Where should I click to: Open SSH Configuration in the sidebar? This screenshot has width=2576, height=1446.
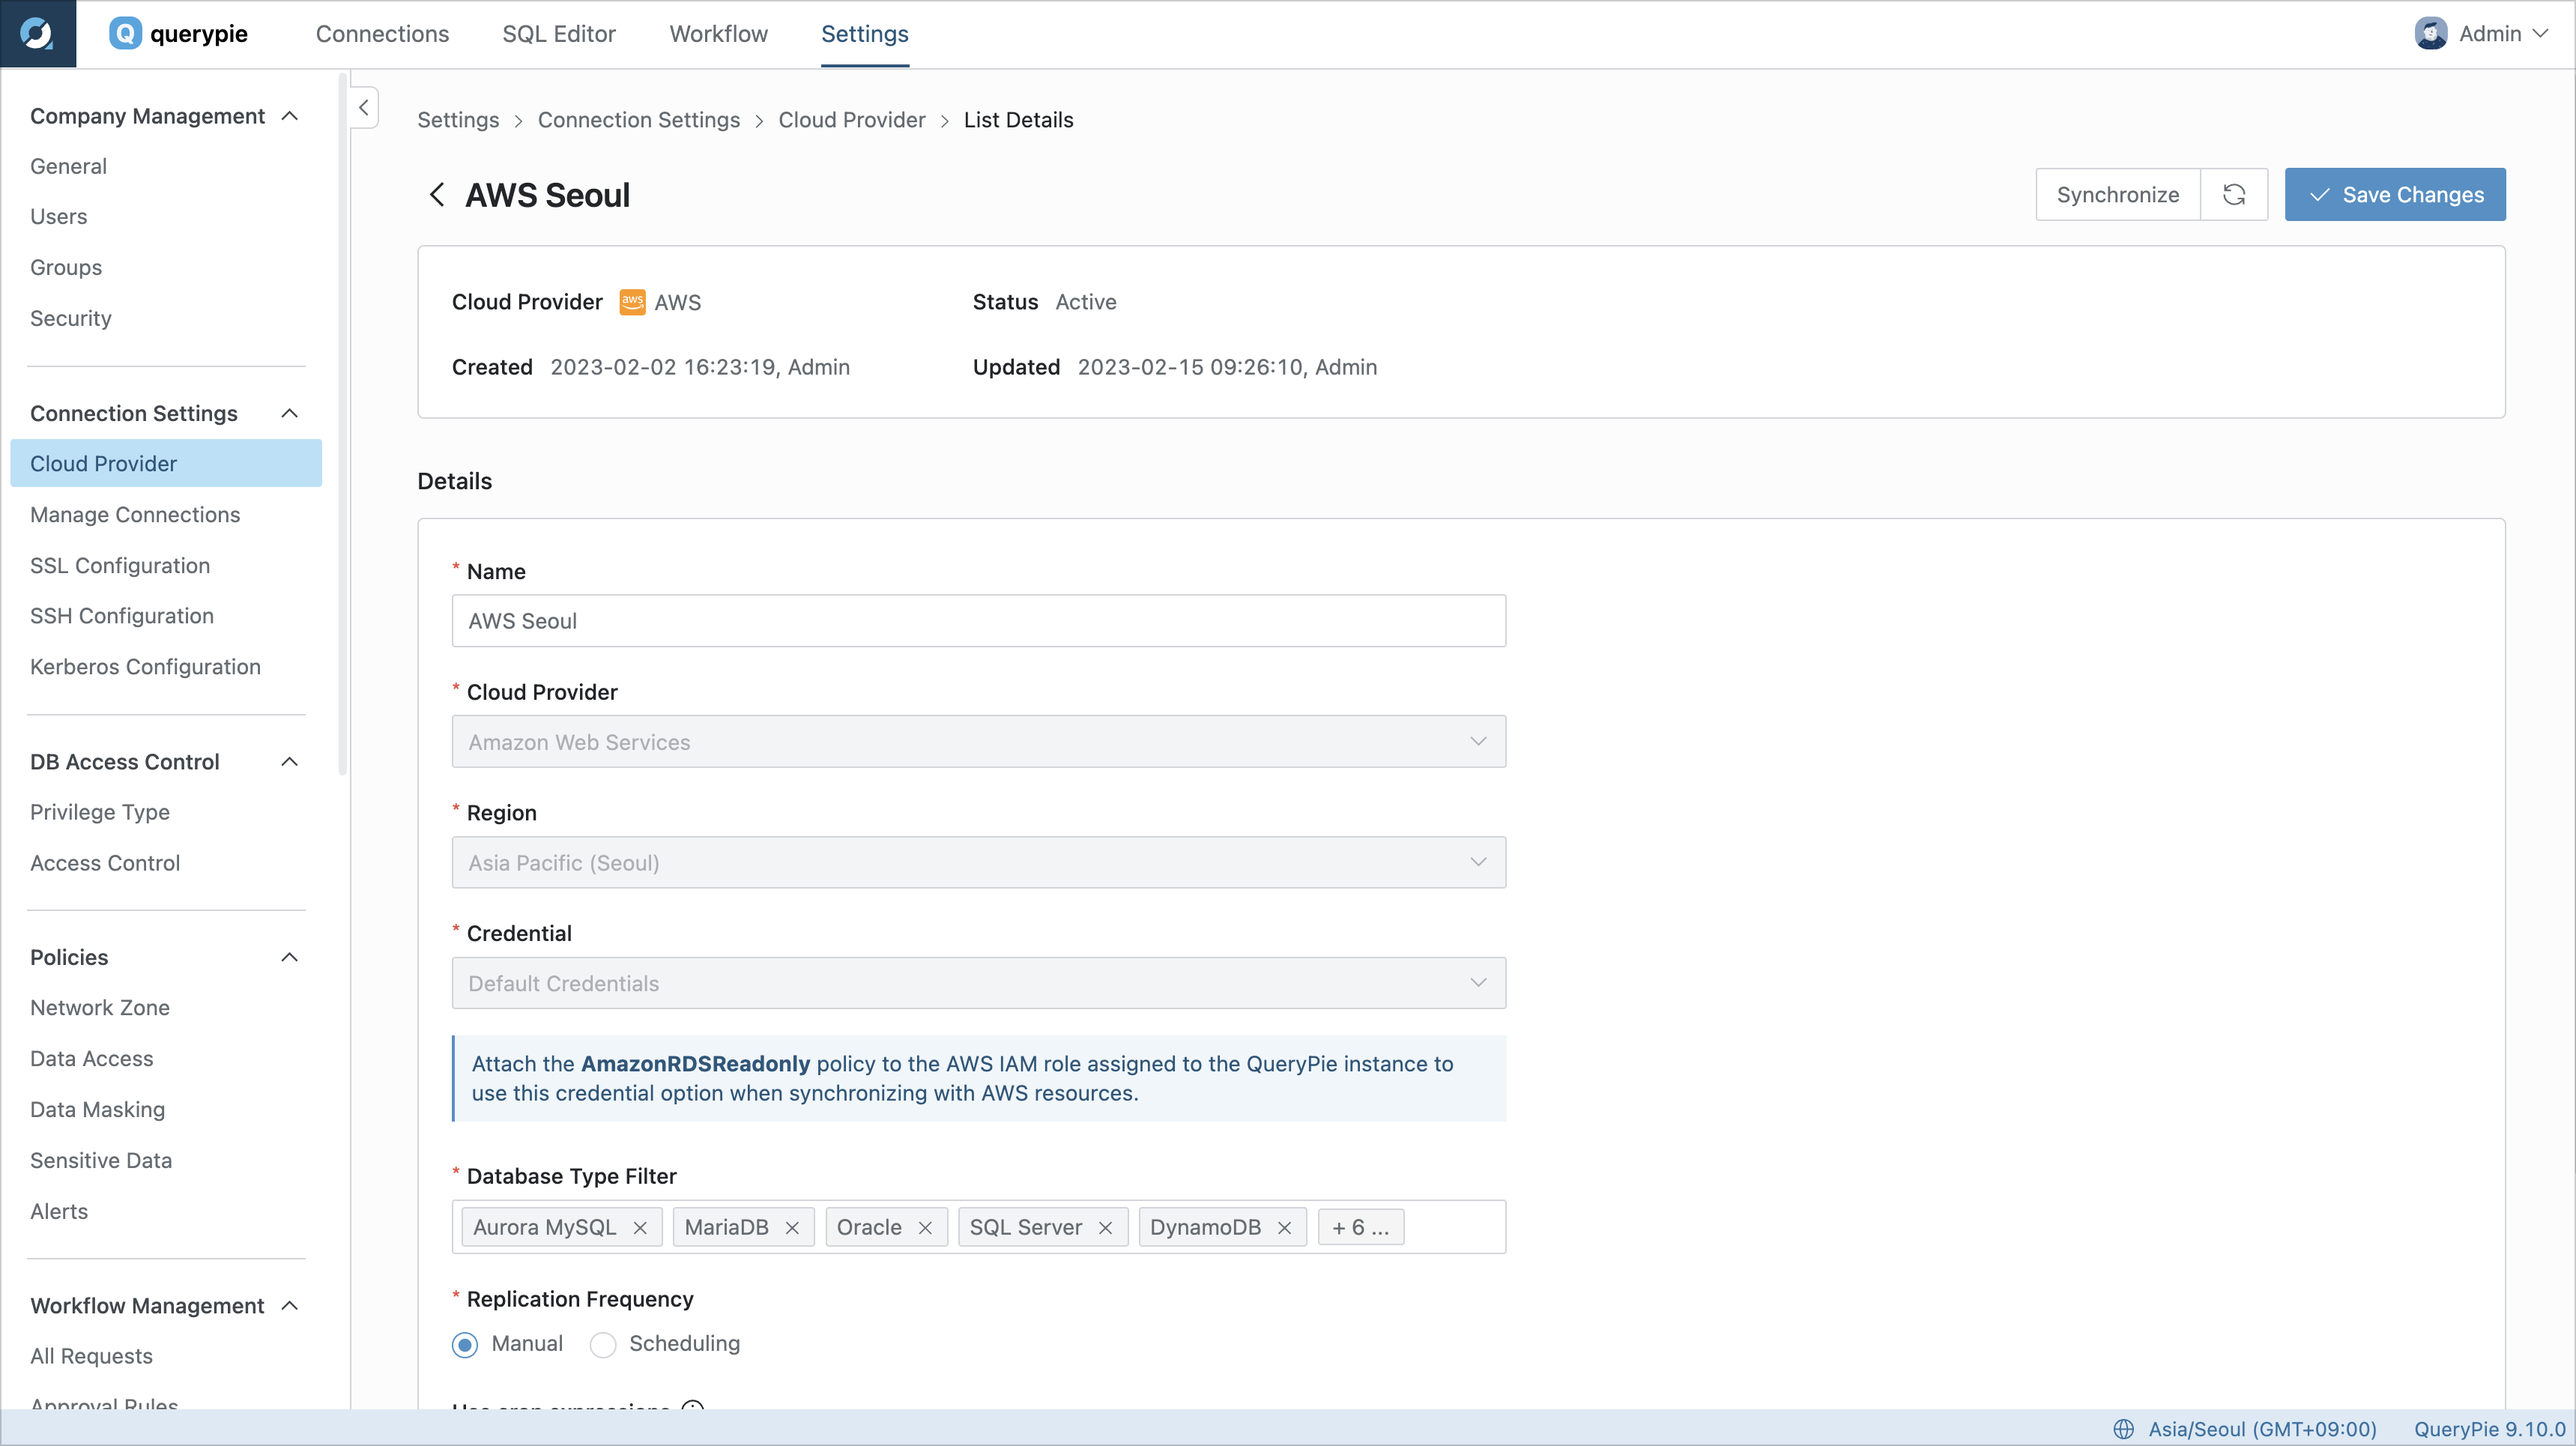[x=122, y=615]
